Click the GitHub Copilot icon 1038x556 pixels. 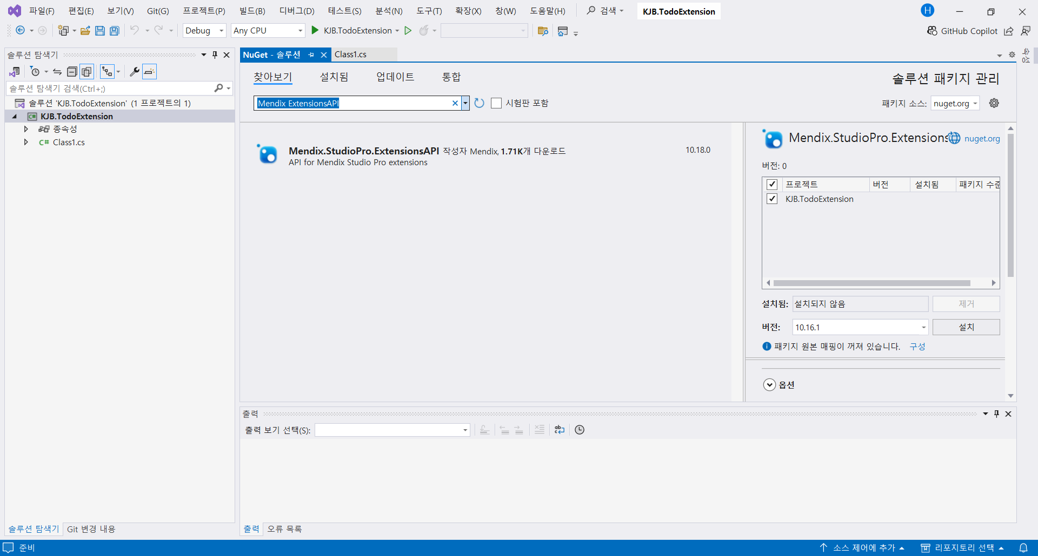pyautogui.click(x=932, y=31)
